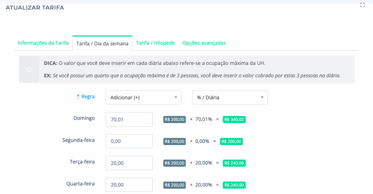
Task: Expand the % / Diária dropdown
Action: click(x=230, y=98)
